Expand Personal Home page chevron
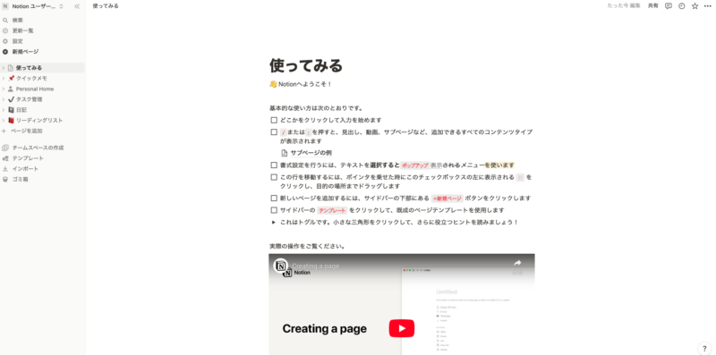 point(4,89)
